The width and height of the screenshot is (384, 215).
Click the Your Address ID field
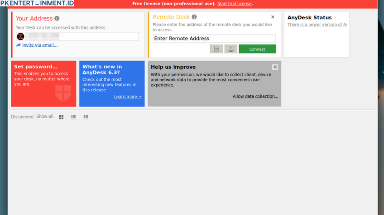(77, 36)
